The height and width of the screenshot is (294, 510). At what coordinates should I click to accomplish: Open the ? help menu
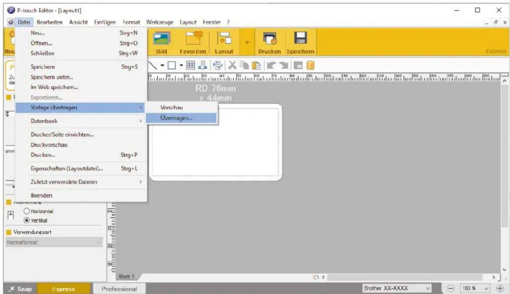pos(228,22)
